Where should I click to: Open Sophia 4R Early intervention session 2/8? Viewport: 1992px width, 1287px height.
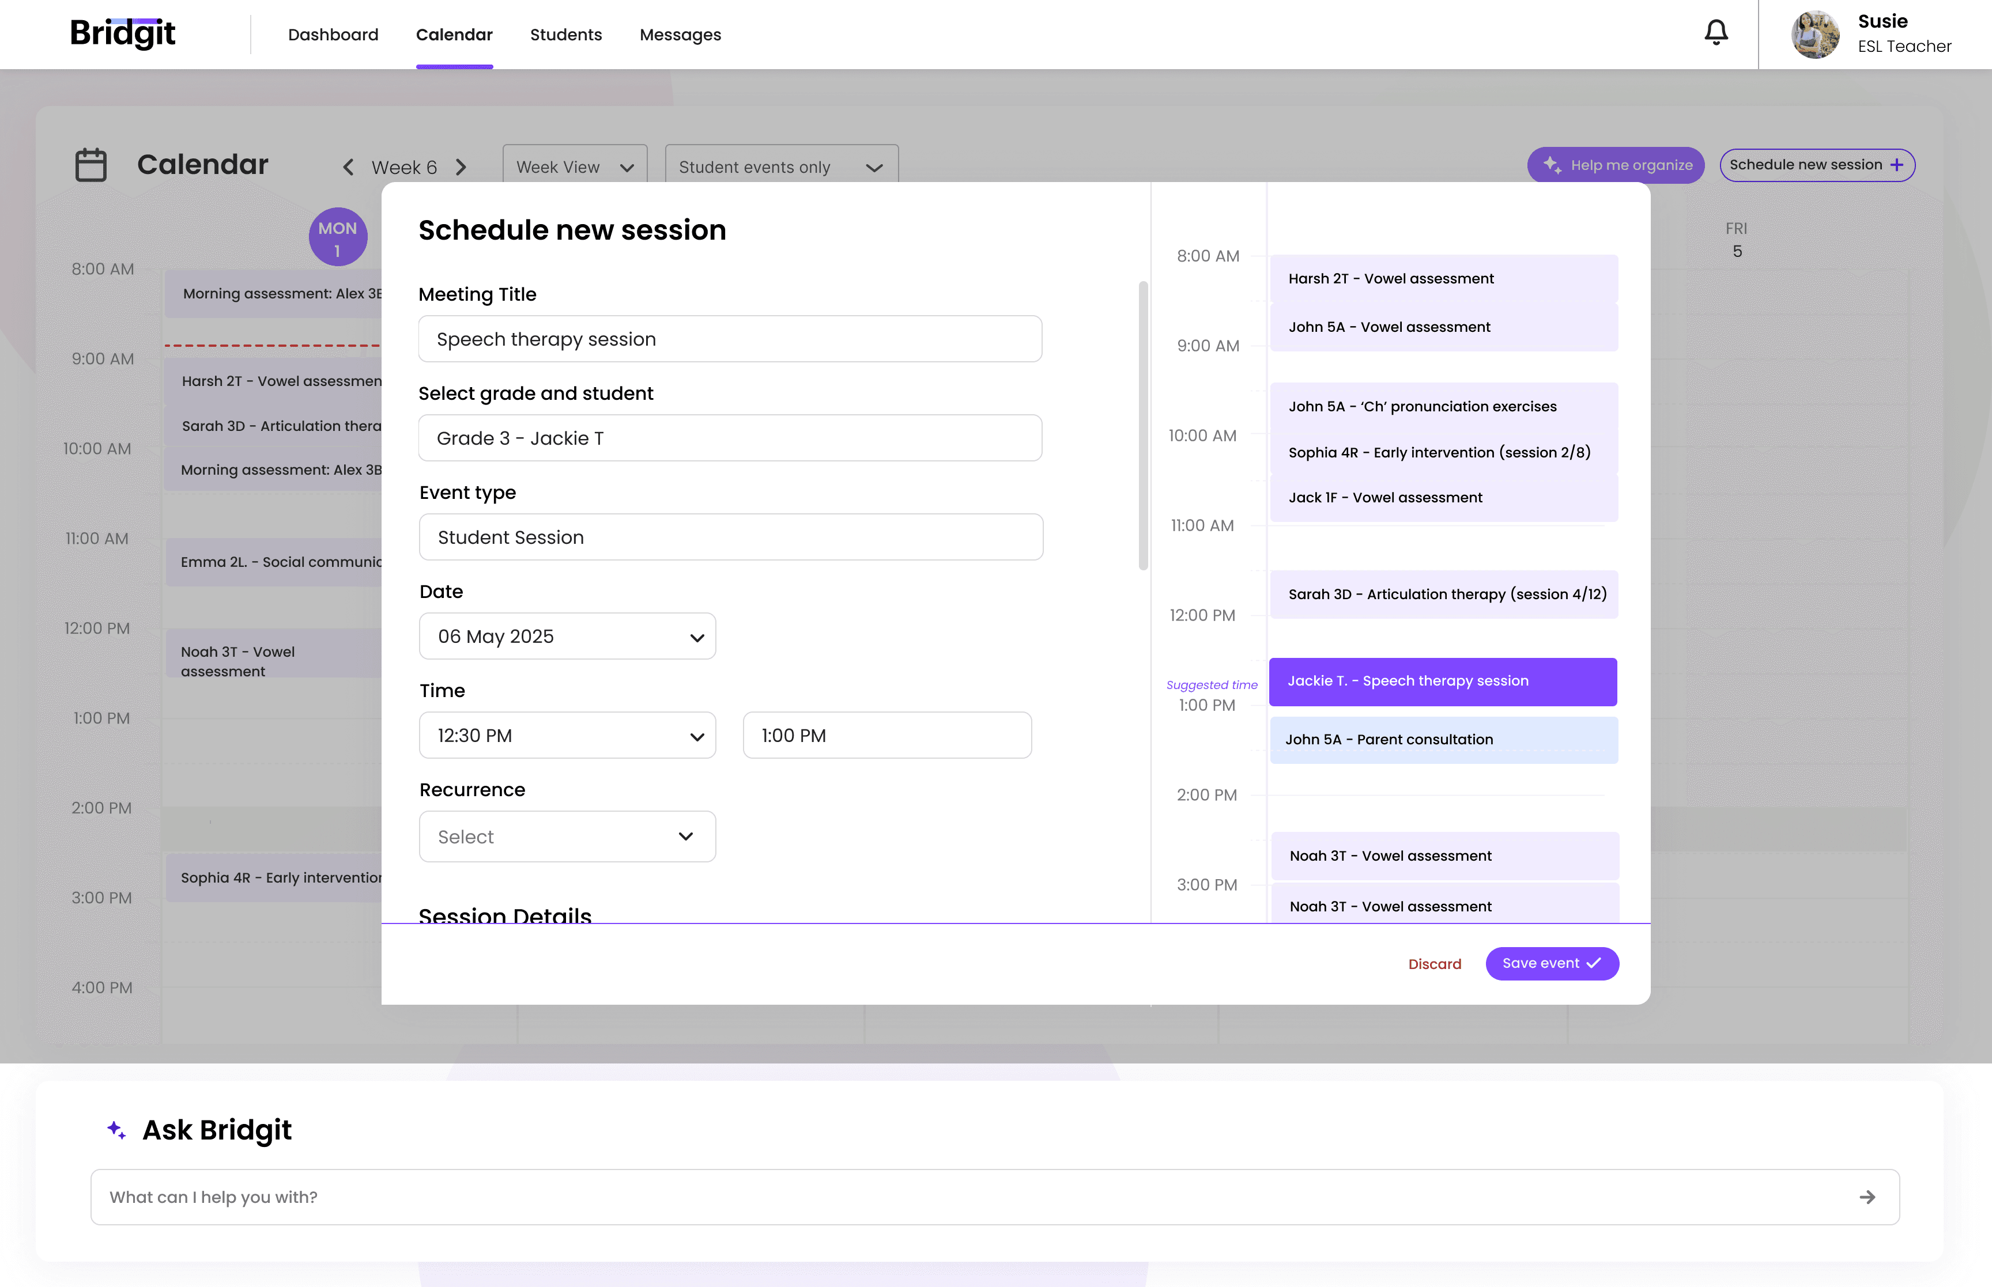[x=1444, y=452]
